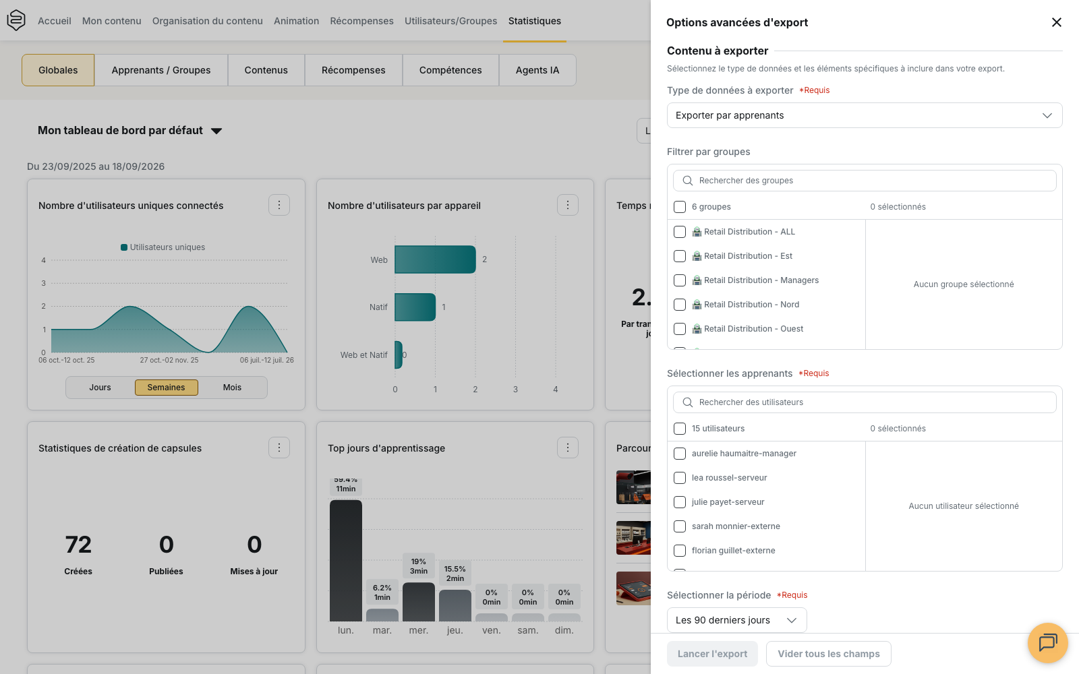
Task: Click the Utilisateurs uniques legend swatch
Action: pos(124,247)
